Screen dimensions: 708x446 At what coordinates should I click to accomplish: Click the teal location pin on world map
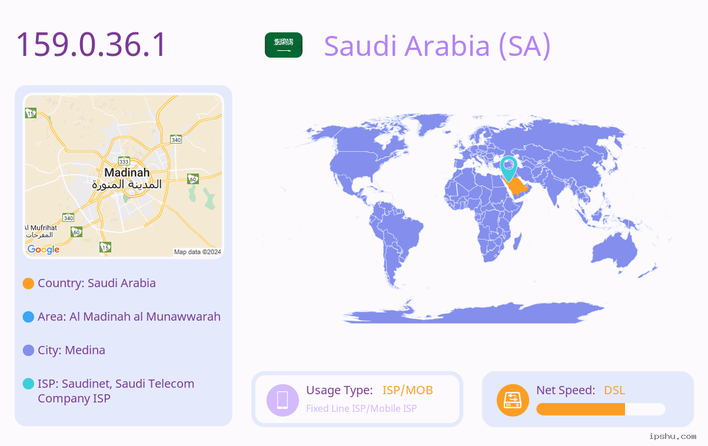(x=508, y=168)
